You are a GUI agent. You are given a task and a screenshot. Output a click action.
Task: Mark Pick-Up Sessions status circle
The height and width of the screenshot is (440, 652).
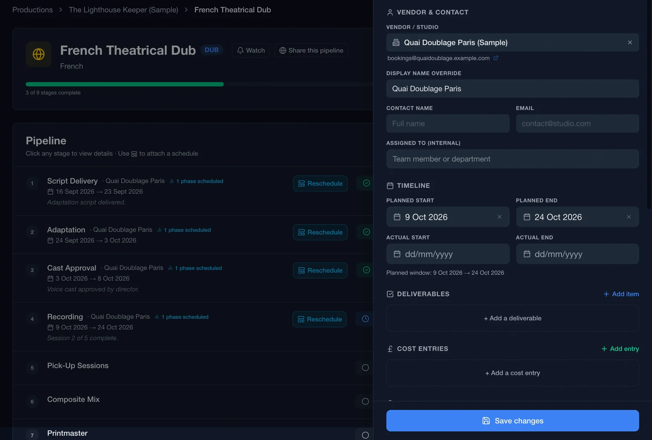pos(365,368)
